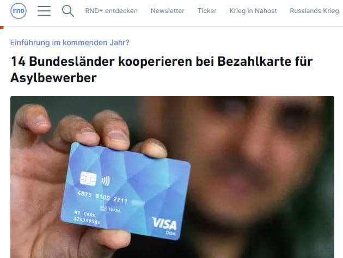Click the card number 4075 8100 2211

102,197
